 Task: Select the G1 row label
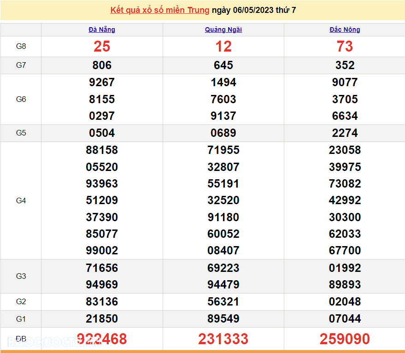point(21,318)
